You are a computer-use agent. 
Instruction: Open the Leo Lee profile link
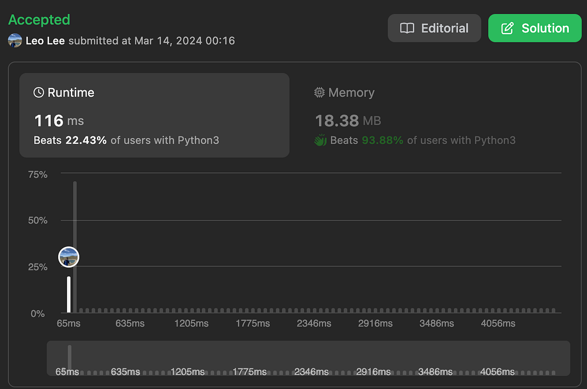(45, 41)
